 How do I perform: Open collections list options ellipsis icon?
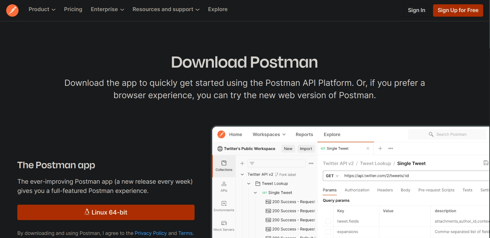tap(311, 163)
